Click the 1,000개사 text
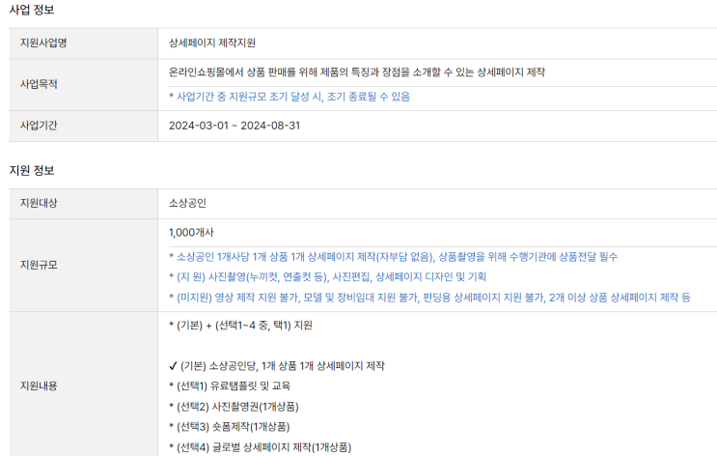The width and height of the screenshot is (717, 456). click(x=191, y=233)
